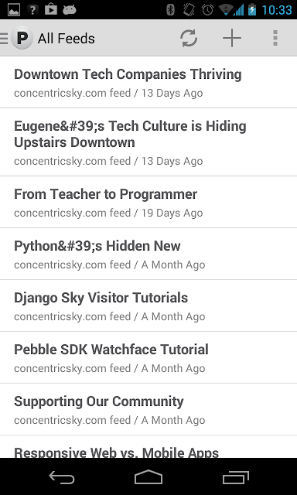The height and width of the screenshot is (495, 297).
Task: Open the picture notification icon
Action: click(14, 10)
